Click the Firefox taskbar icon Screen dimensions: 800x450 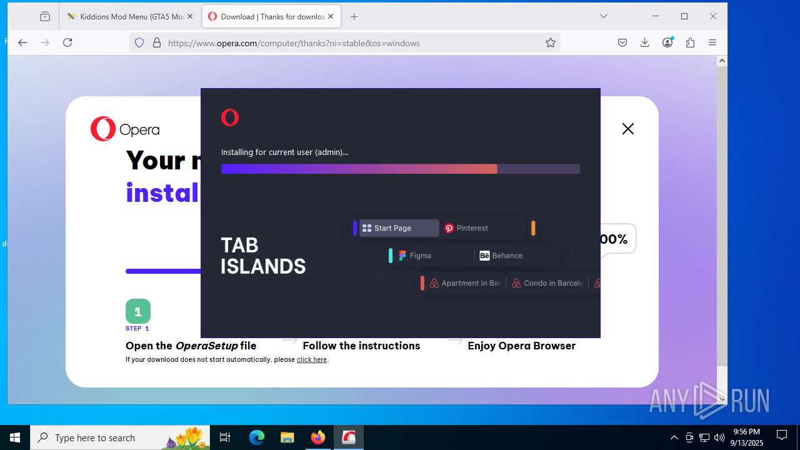318,437
